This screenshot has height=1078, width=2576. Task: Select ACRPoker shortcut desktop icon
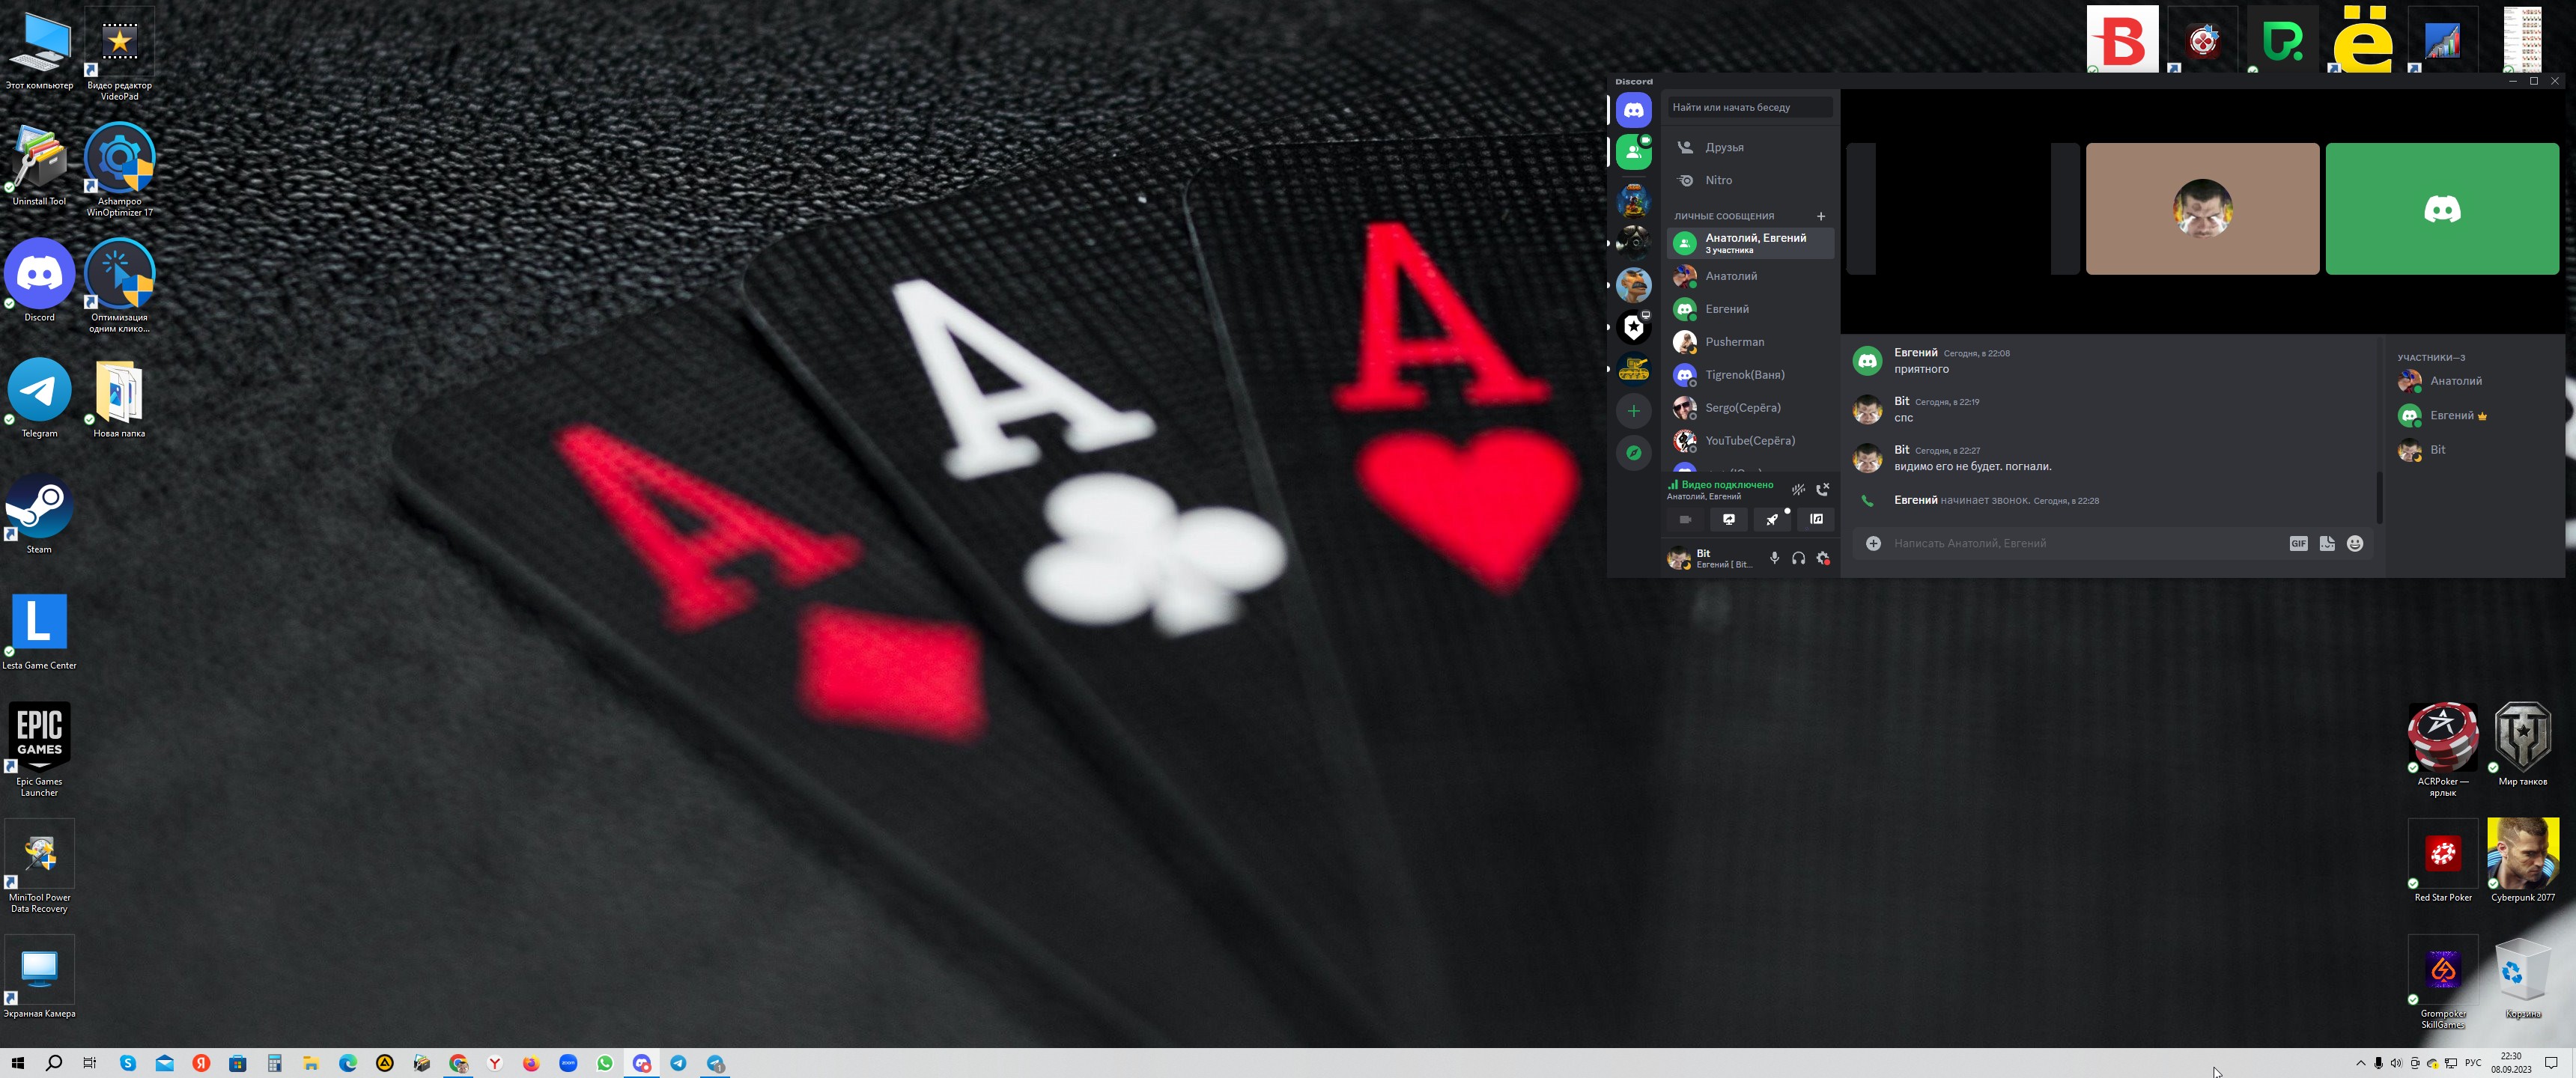(x=2442, y=749)
